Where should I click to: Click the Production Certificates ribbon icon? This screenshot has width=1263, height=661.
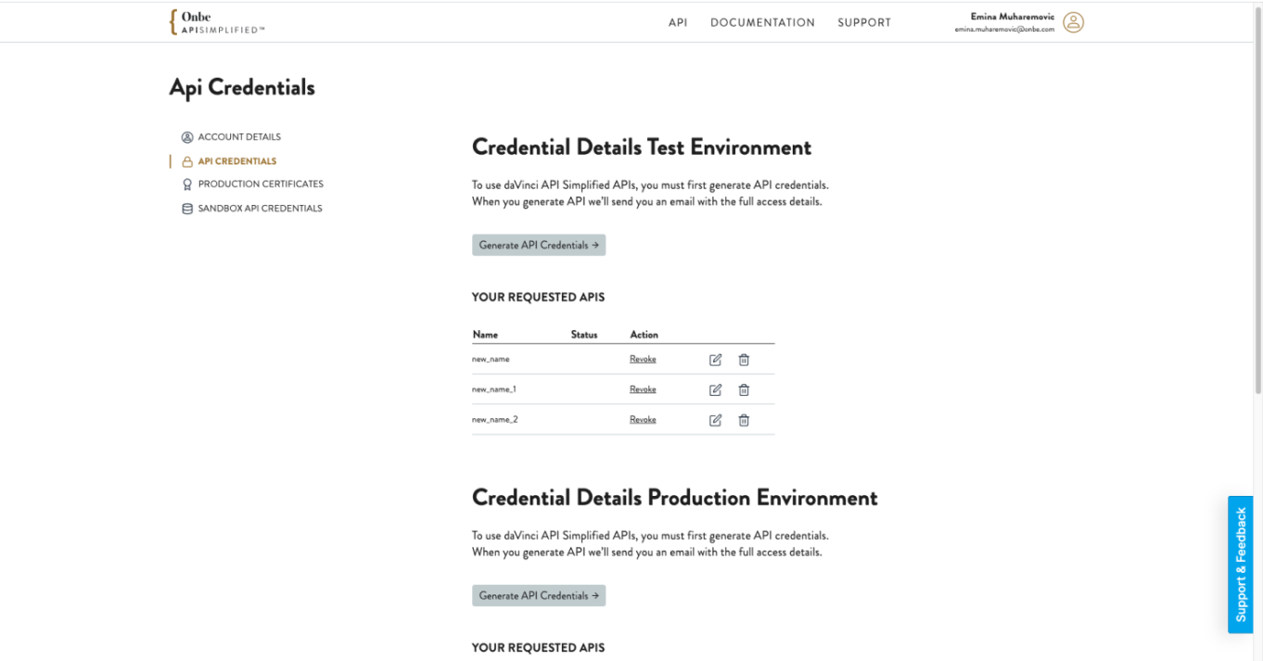[x=187, y=184]
